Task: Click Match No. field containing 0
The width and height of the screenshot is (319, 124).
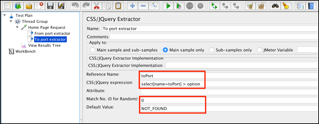Action: click(x=229, y=100)
